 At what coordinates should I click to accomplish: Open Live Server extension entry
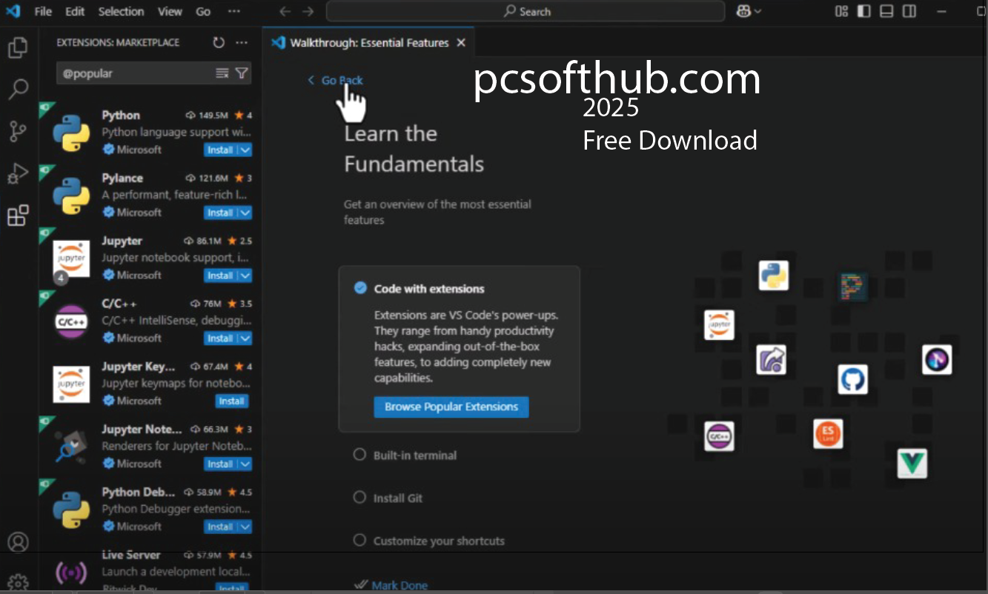(150, 570)
